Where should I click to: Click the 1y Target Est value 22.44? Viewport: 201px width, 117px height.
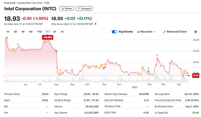pyautogui.click(x=195, y=113)
